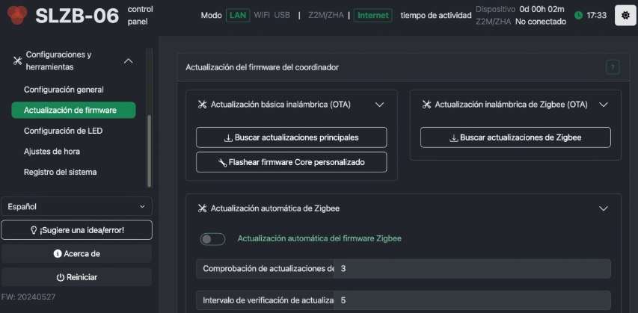Click tools icon next to Actualización básica inalámbrica

[202, 105]
